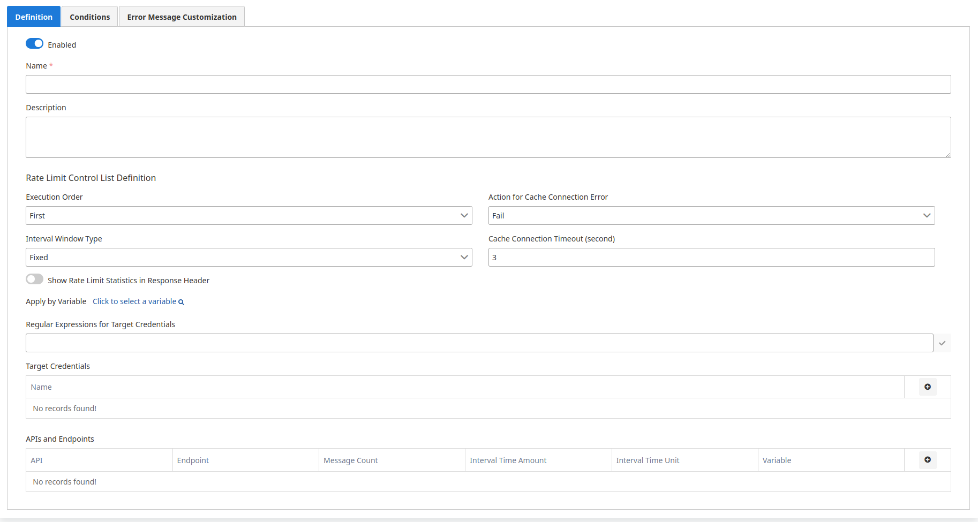Image resolution: width=978 pixels, height=522 pixels.
Task: Confirm the regular expression checkmark button
Action: point(942,343)
